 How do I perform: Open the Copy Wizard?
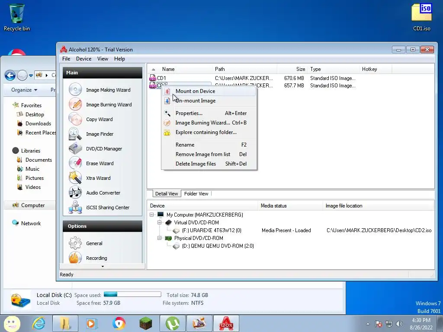(91, 119)
